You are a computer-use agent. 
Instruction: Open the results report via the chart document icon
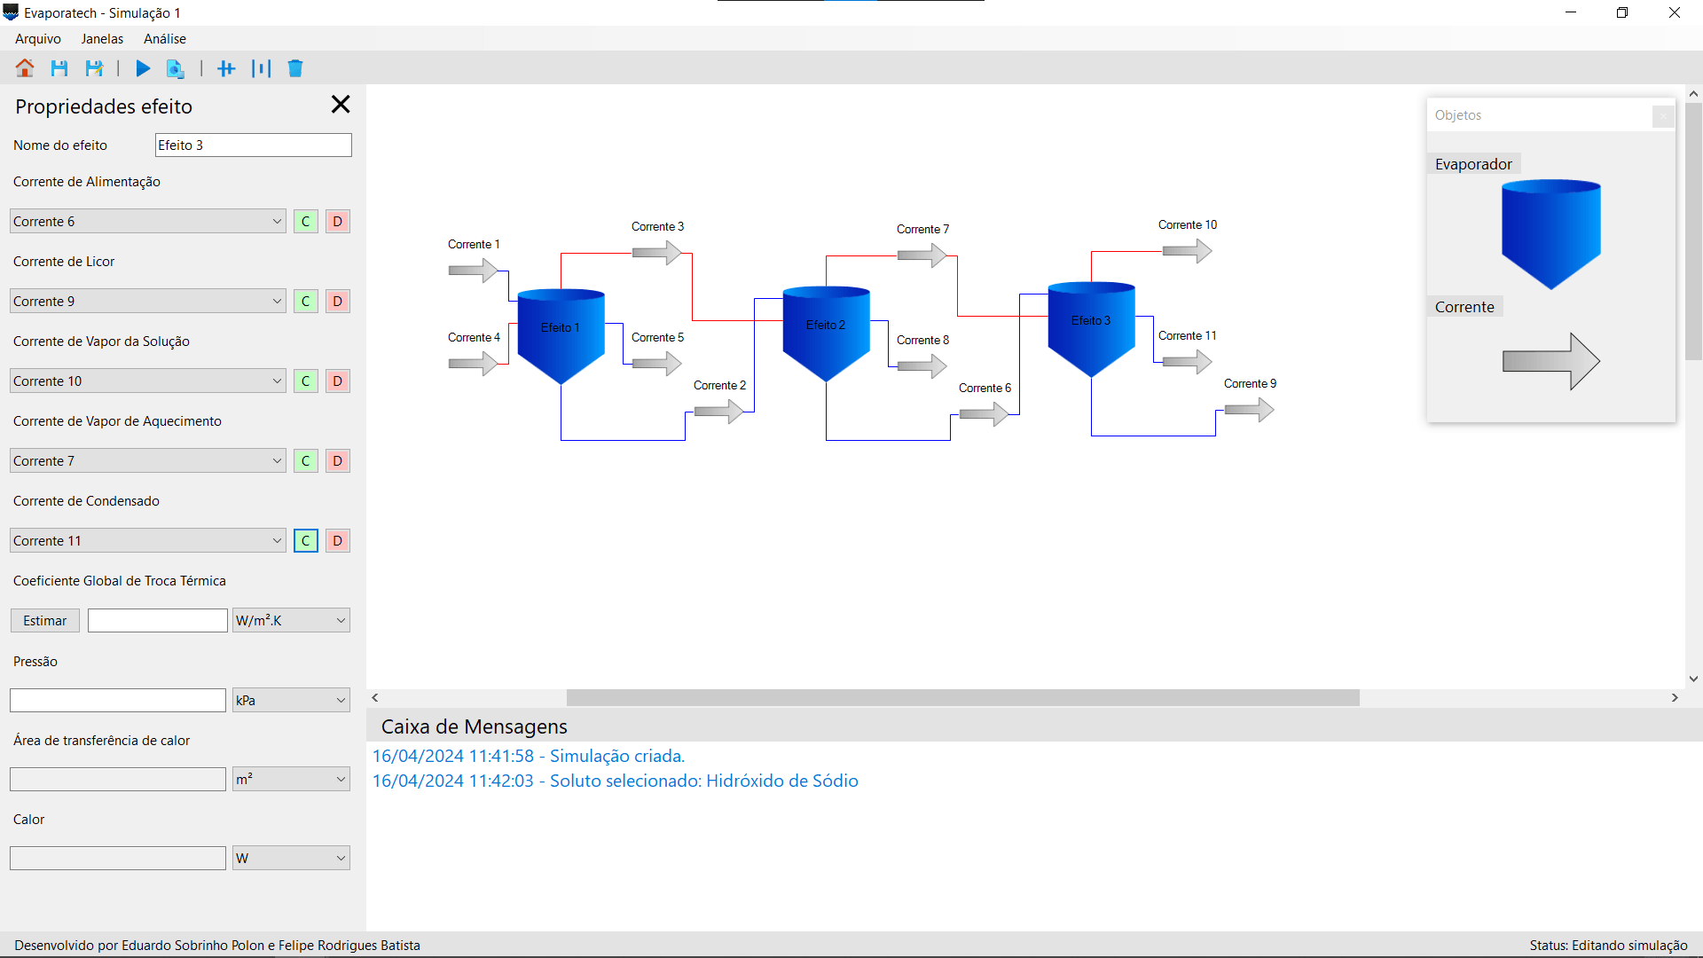pyautogui.click(x=176, y=68)
